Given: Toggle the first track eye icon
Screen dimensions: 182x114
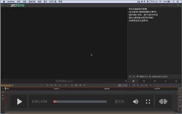Looking at the screenshot, I should tap(3, 92).
